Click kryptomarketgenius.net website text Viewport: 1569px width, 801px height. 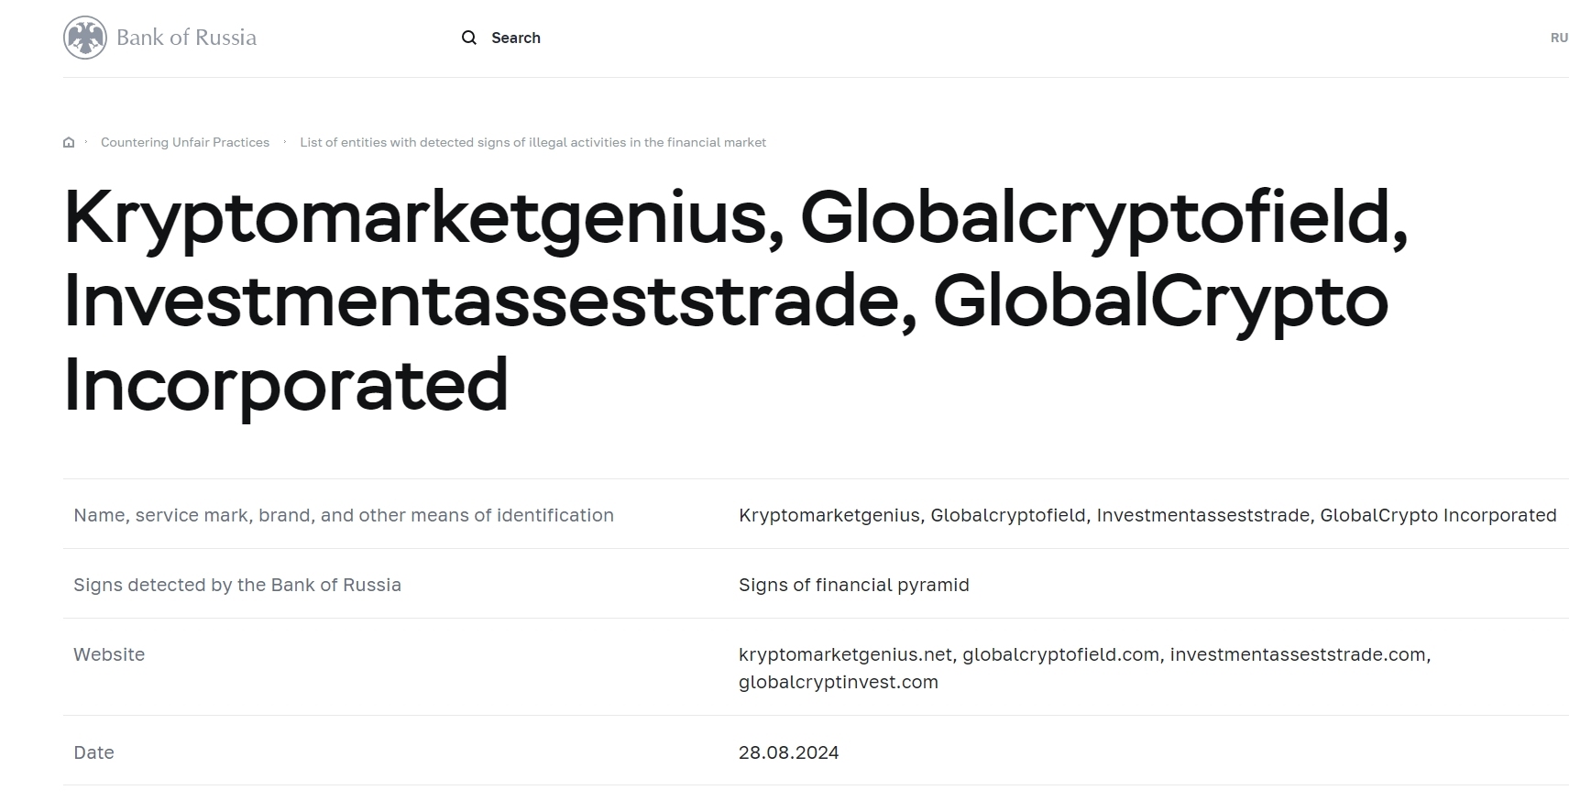[845, 654]
